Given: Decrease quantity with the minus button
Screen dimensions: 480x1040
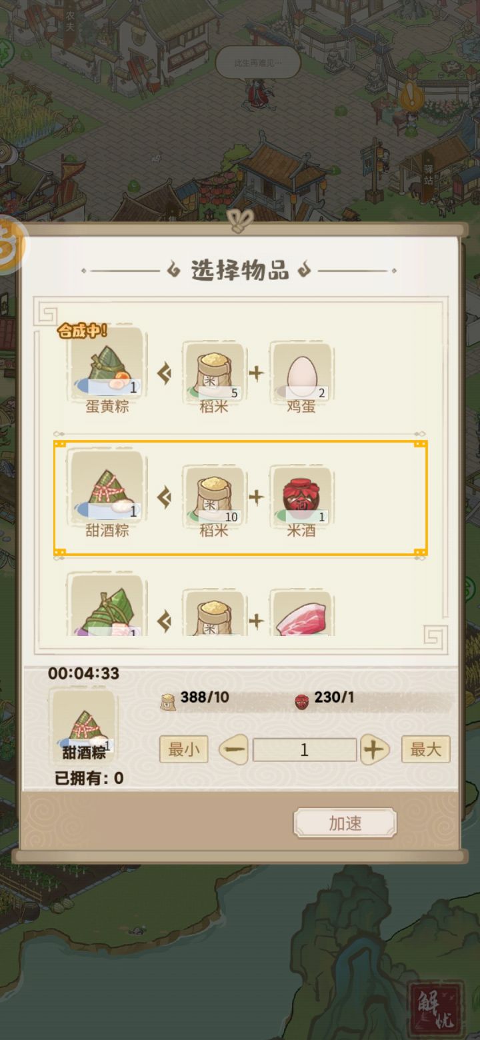Looking at the screenshot, I should pos(233,750).
